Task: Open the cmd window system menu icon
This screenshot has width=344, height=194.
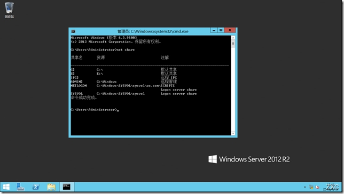Action: tap(73, 31)
